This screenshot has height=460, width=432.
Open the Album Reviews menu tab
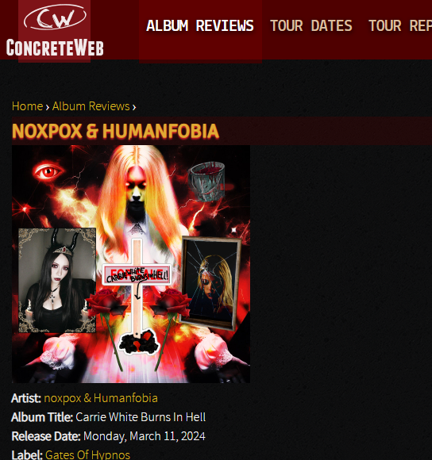click(x=200, y=26)
